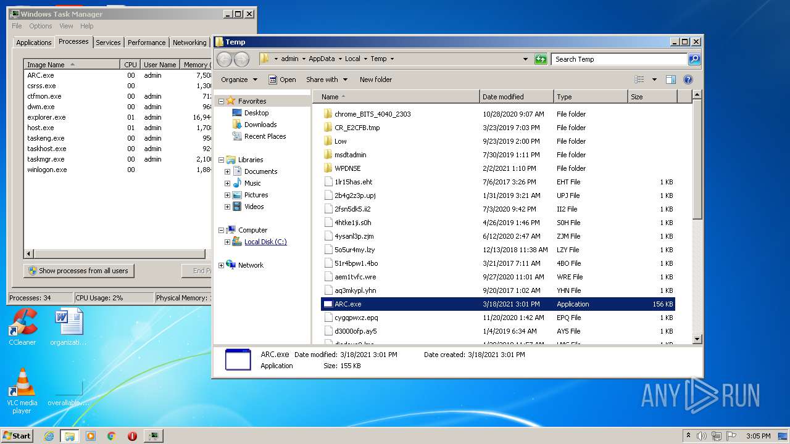Select Desktop in Favorites
790x444 pixels.
coord(251,113)
